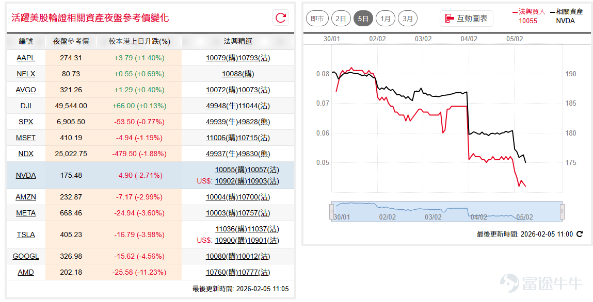Open the MSFT ticker link
The width and height of the screenshot is (593, 302).
[x=26, y=138]
